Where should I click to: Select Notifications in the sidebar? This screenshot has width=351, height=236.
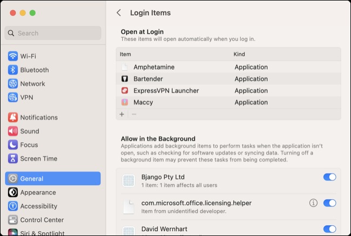pyautogui.click(x=53, y=117)
